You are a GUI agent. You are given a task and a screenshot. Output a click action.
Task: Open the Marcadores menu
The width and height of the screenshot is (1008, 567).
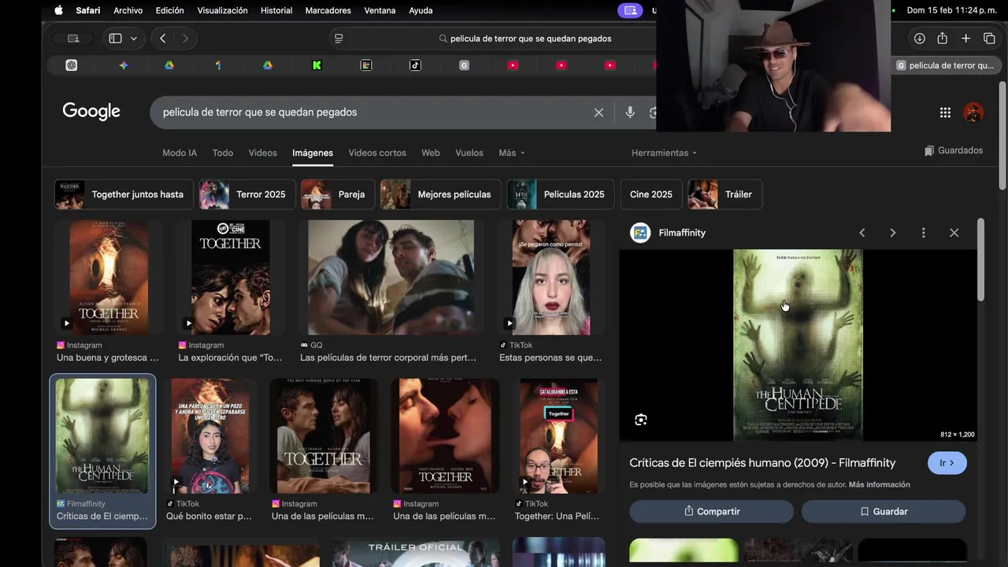[328, 10]
